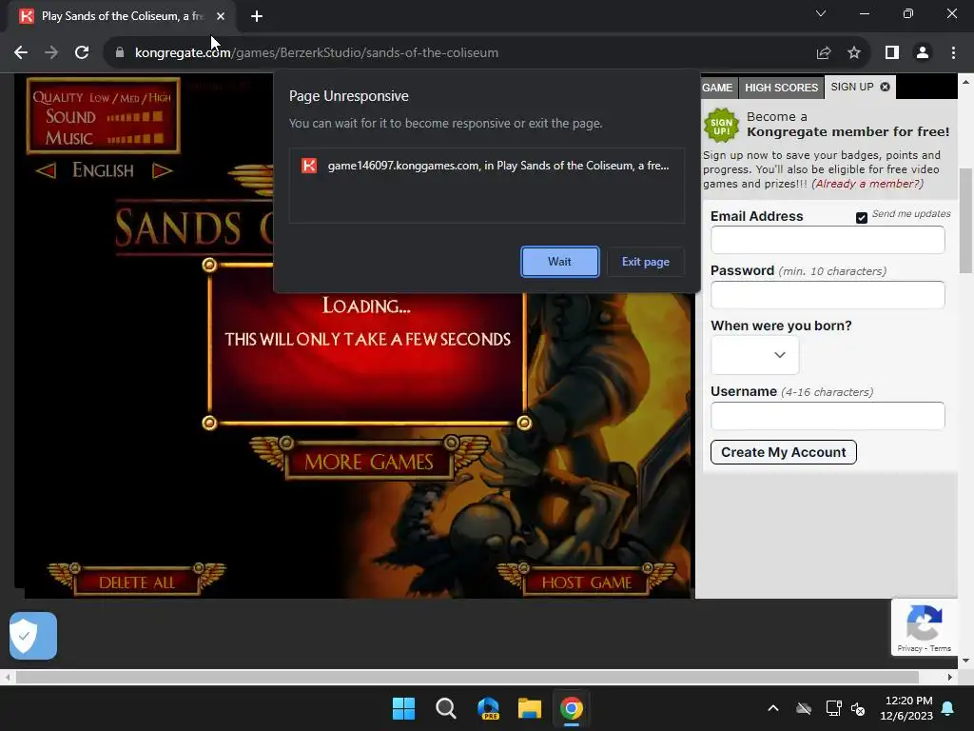Click the Wait button in dialog

click(559, 262)
